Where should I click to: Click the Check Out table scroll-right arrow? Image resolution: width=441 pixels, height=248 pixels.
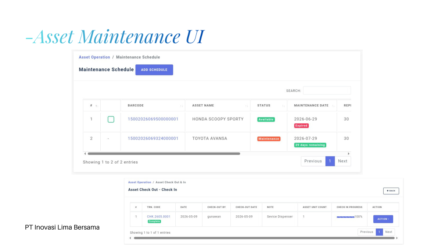click(x=397, y=238)
